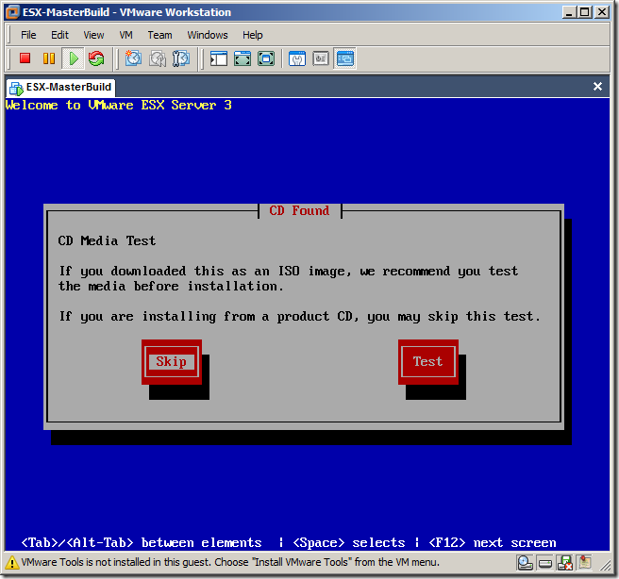Click the pinned note message log icon
619x579 pixels.
pos(585,562)
